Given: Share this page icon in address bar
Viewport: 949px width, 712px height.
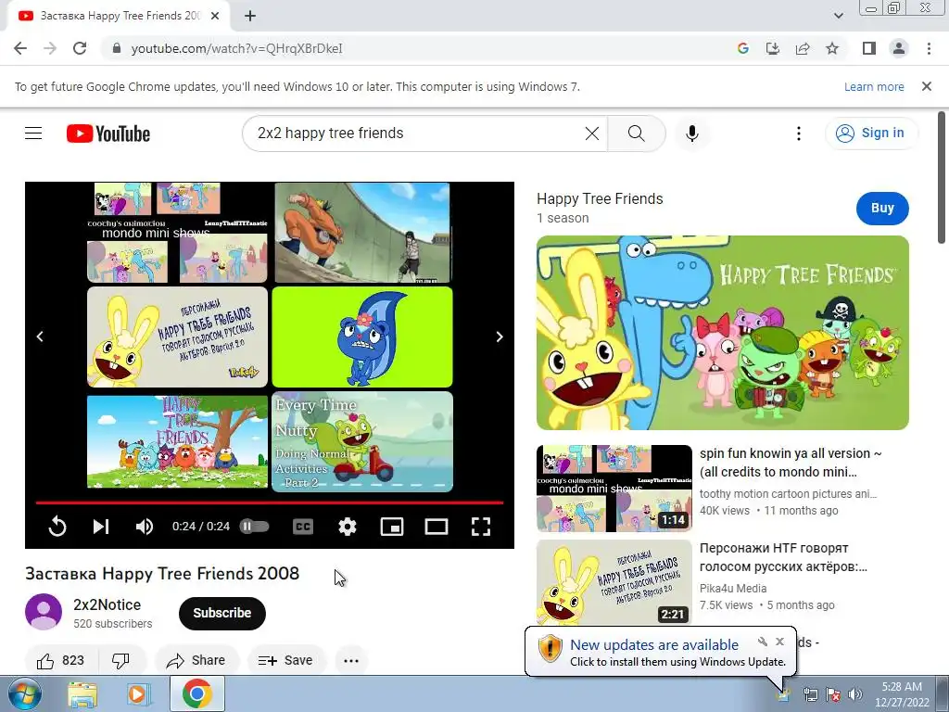Looking at the screenshot, I should (x=803, y=48).
